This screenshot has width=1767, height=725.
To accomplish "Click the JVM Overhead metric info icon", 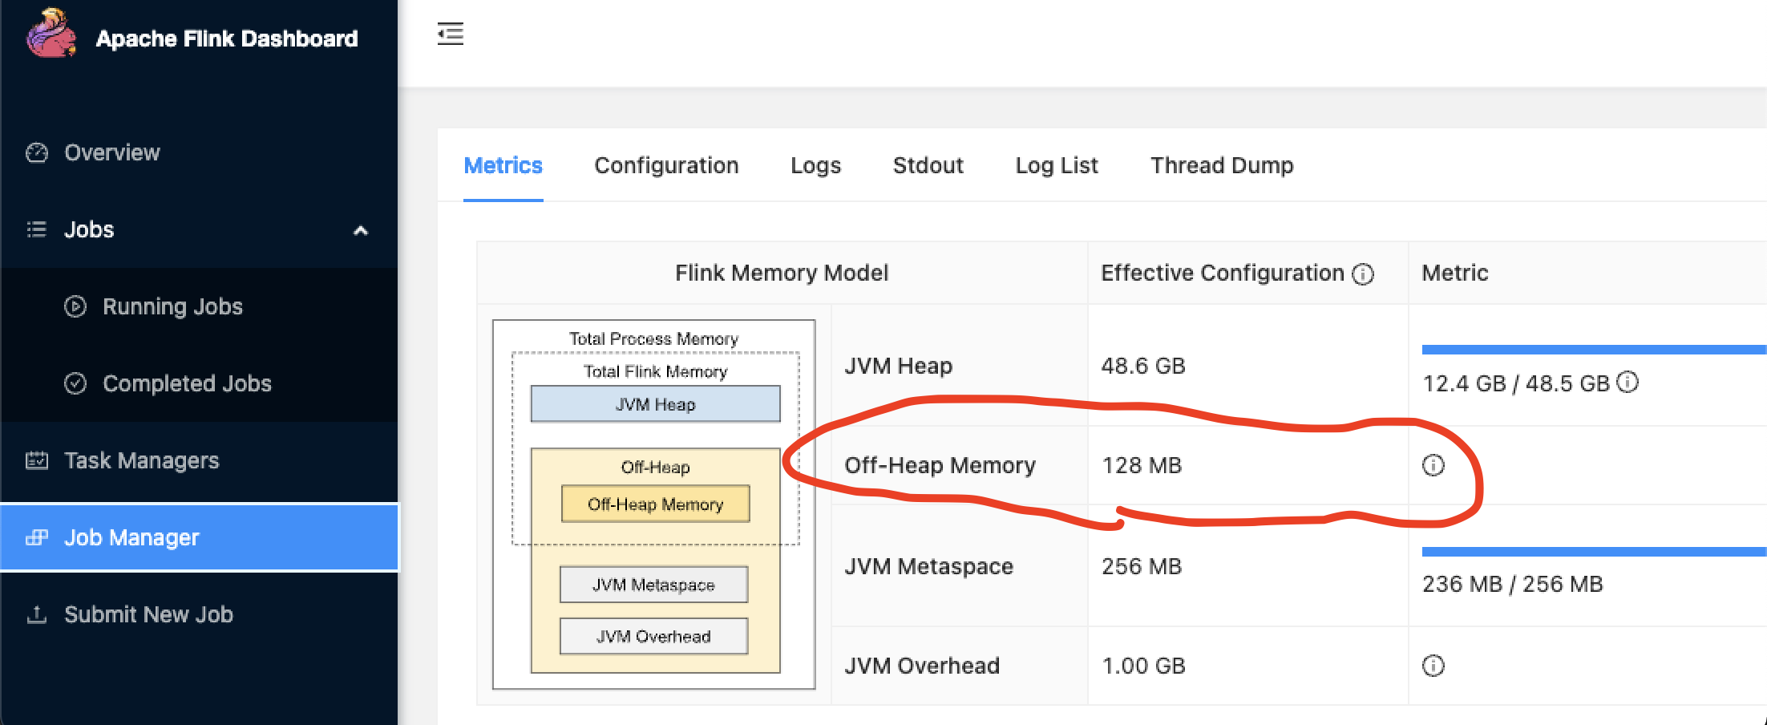I will point(1433,666).
